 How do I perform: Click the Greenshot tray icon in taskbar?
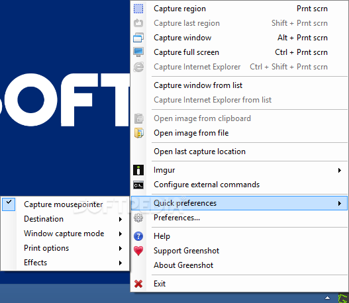343,298
